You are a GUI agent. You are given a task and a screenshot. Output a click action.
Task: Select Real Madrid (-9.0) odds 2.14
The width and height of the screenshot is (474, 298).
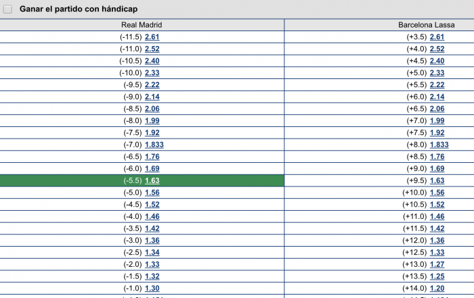pyautogui.click(x=152, y=97)
